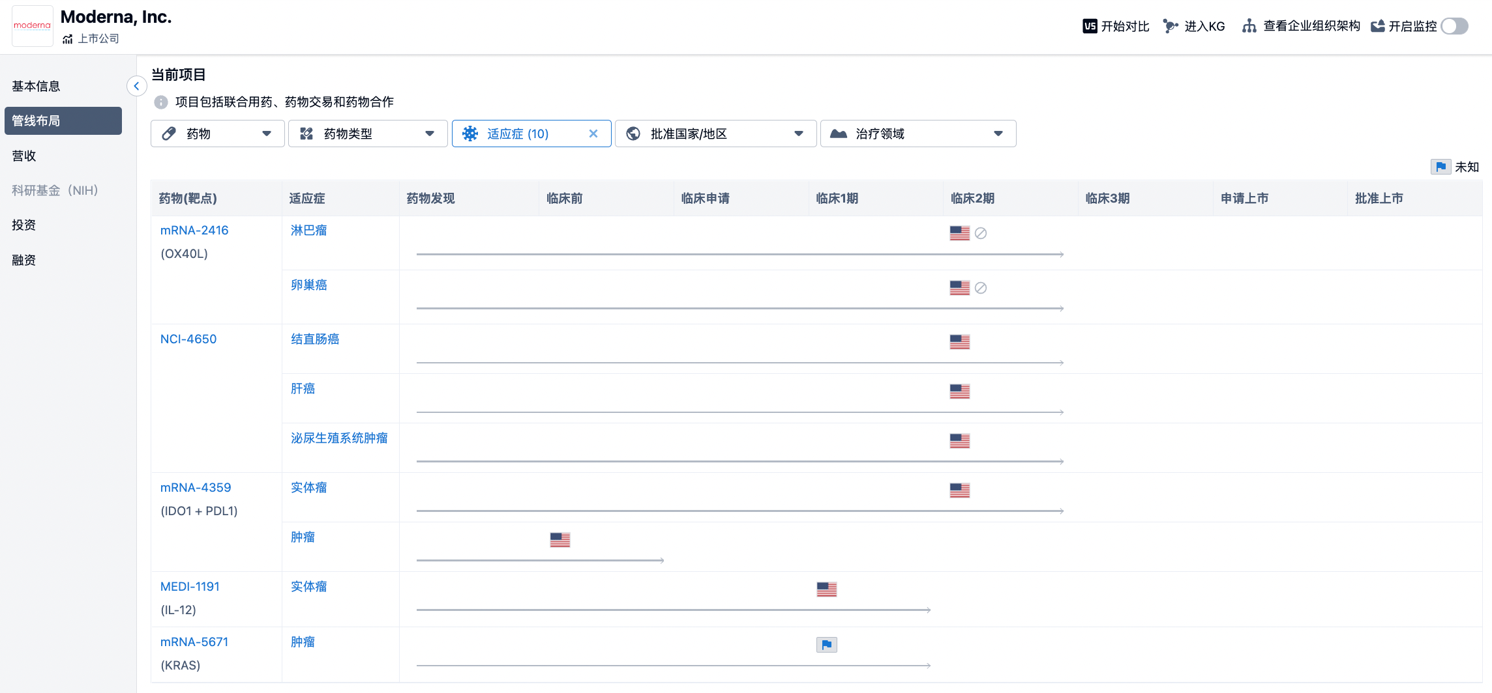Open the 淋巴瘤 indication link
The width and height of the screenshot is (1492, 693).
[x=309, y=230]
